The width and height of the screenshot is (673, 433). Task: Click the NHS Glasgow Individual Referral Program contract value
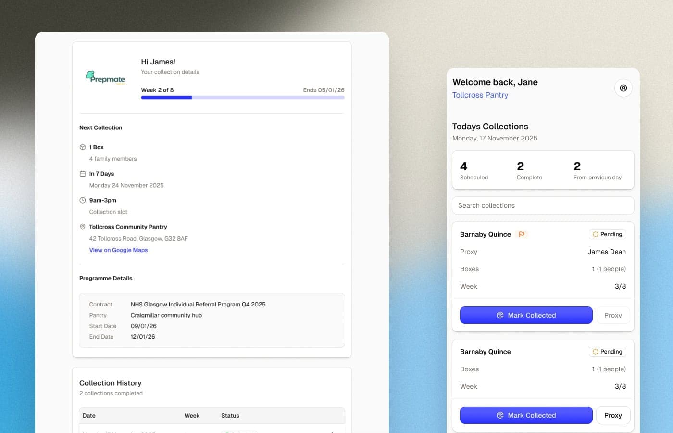point(198,305)
